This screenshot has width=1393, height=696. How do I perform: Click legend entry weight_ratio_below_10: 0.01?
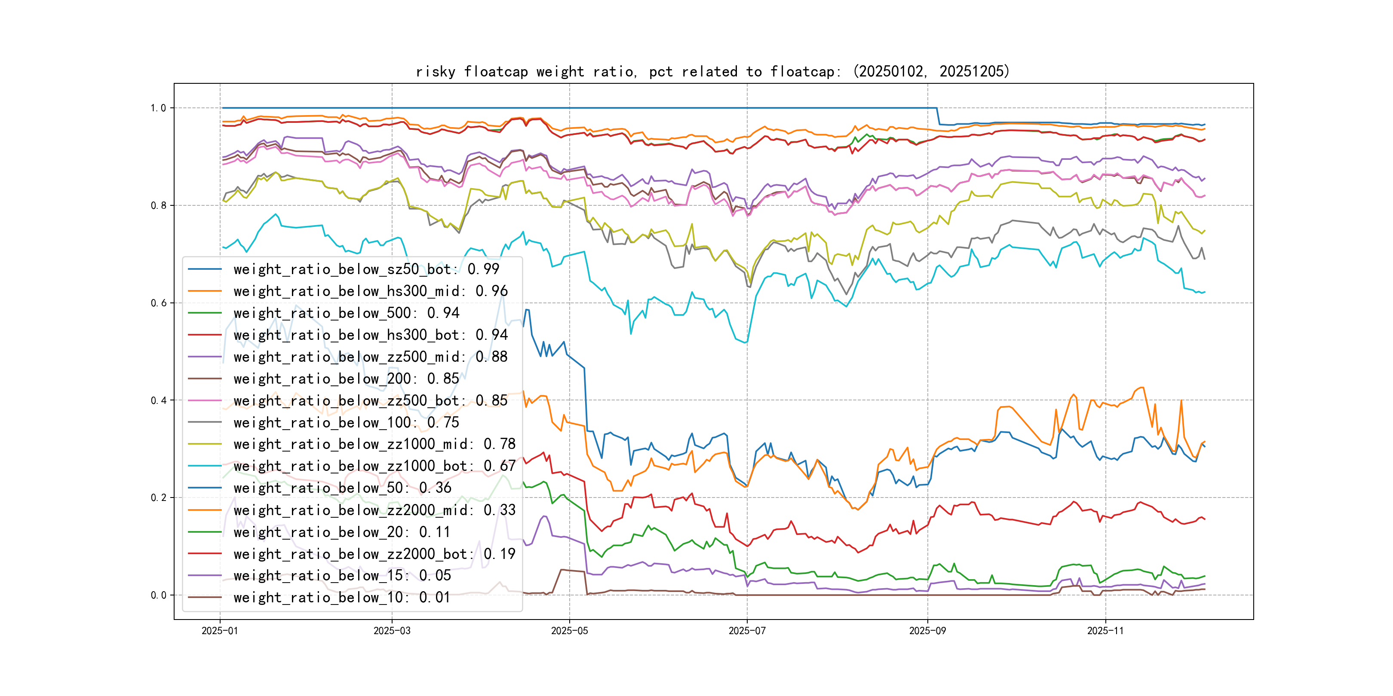pos(342,598)
